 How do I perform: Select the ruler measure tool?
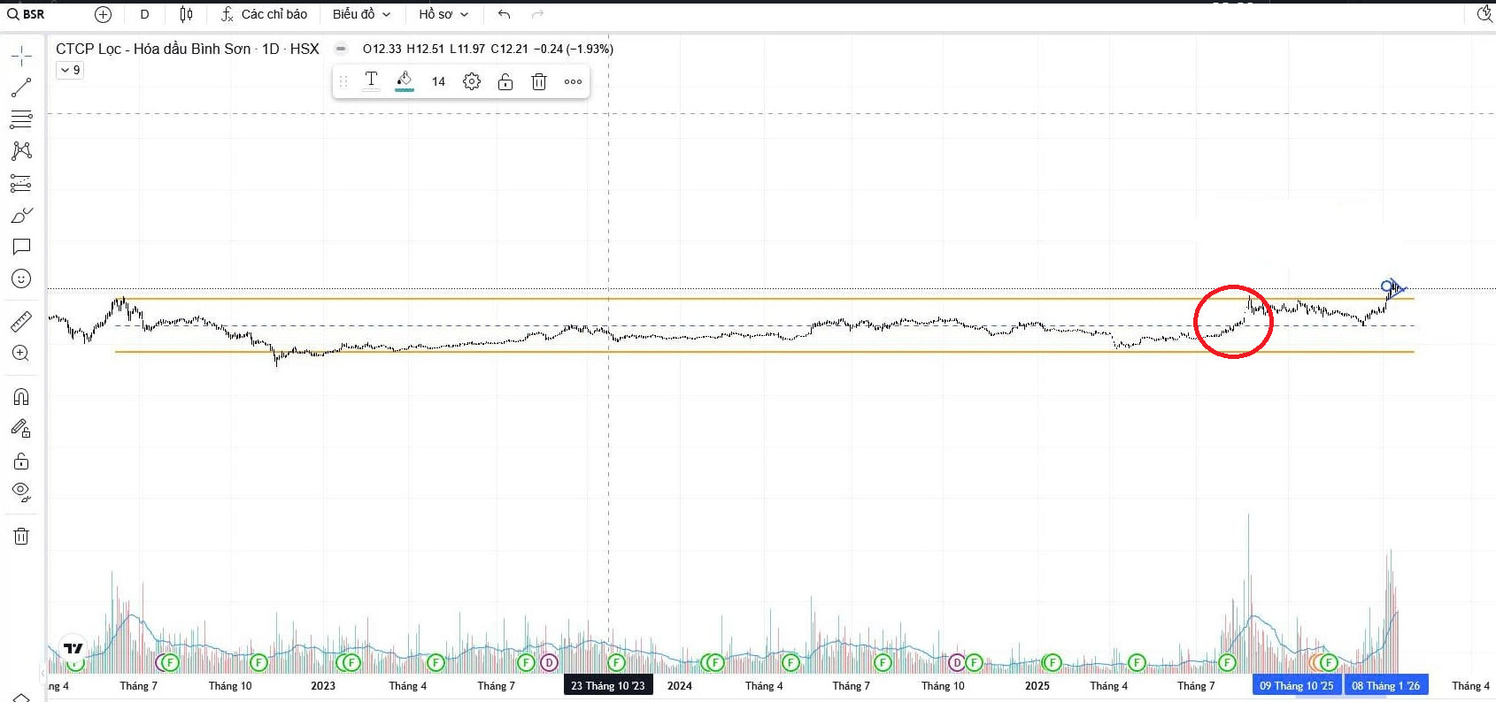[21, 322]
